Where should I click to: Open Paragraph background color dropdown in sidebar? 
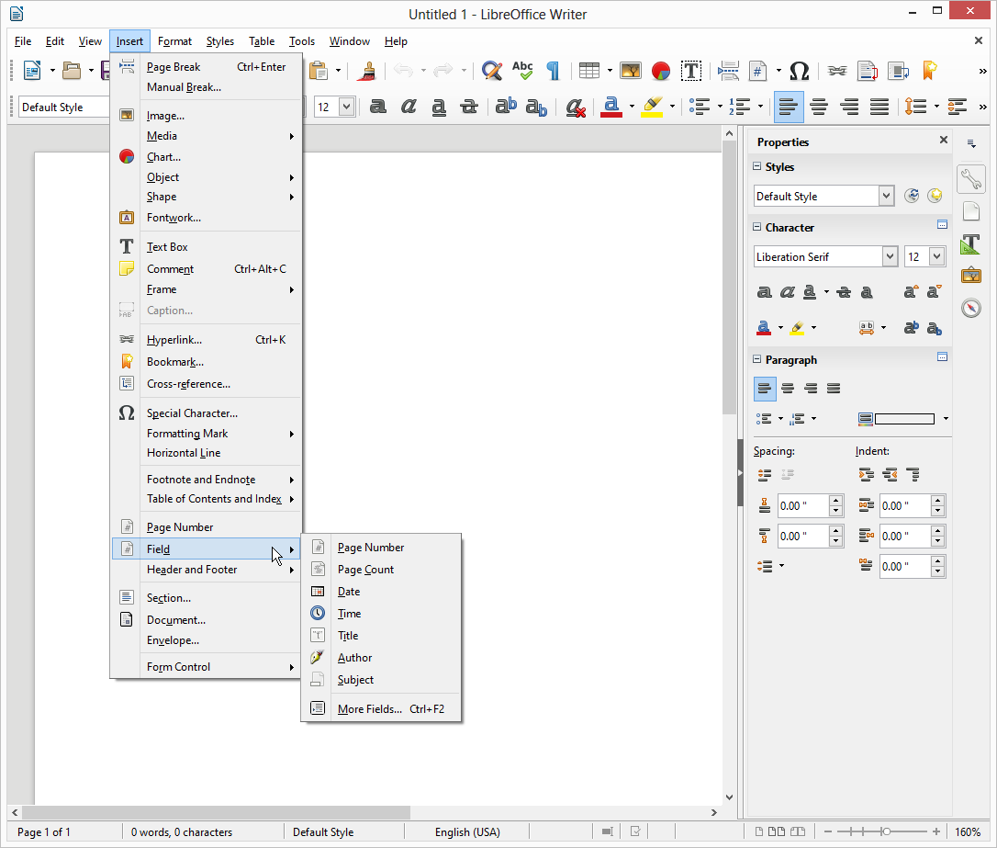coord(946,418)
